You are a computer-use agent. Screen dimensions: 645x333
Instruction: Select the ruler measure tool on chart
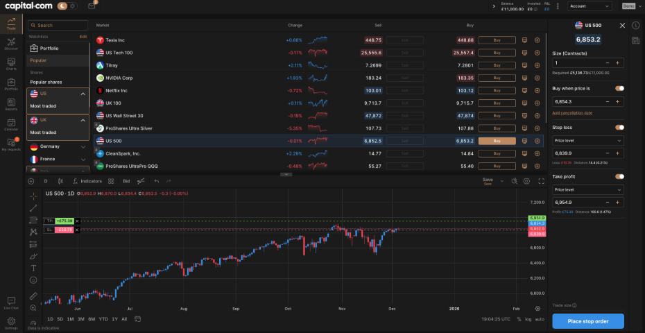pos(34,296)
